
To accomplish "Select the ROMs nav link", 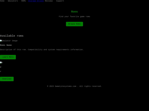I will 23,1.
